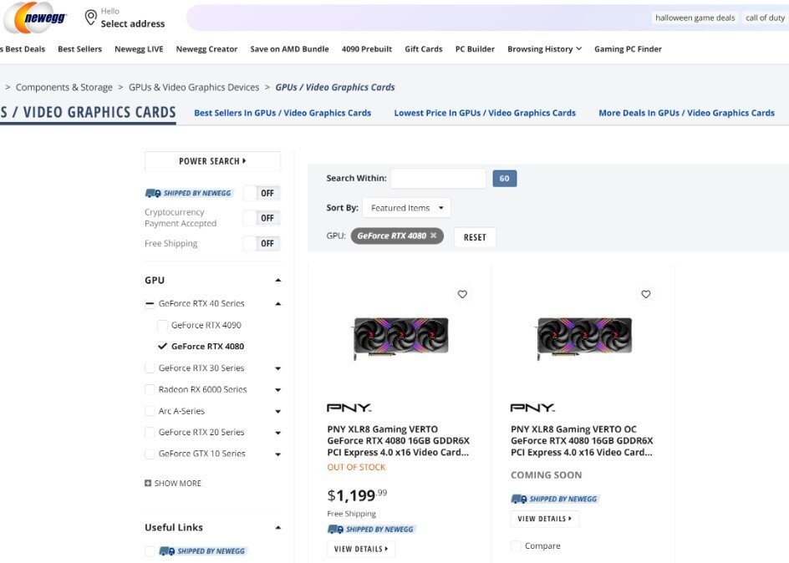This screenshot has width=789, height=563.
Task: Open the PNY XLR8 VERTO out-of-stock card image
Action: tap(400, 337)
